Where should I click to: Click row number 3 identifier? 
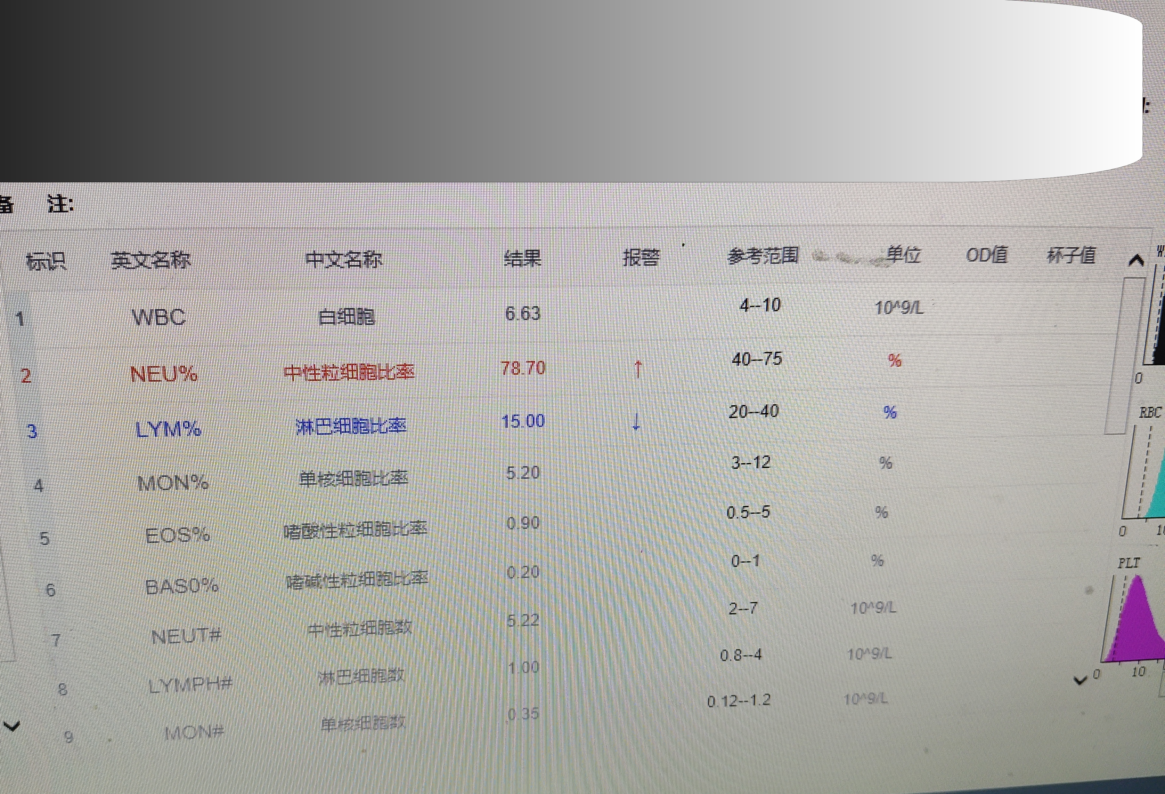click(x=32, y=432)
